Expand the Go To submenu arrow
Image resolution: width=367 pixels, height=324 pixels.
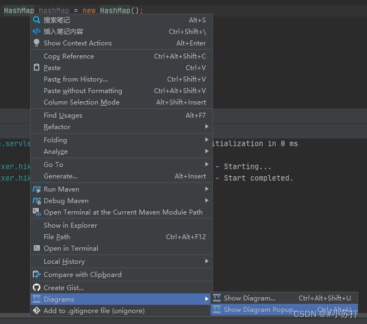(206, 165)
